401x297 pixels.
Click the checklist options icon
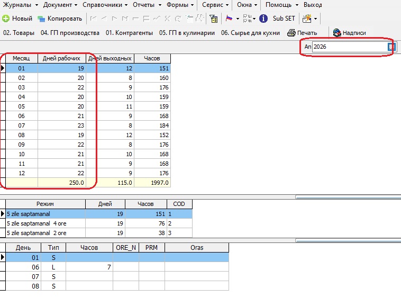pyautogui.click(x=247, y=19)
